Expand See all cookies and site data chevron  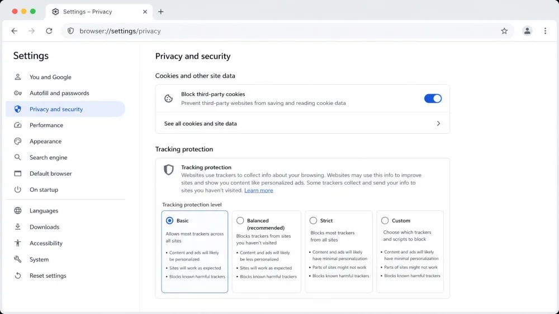(438, 123)
